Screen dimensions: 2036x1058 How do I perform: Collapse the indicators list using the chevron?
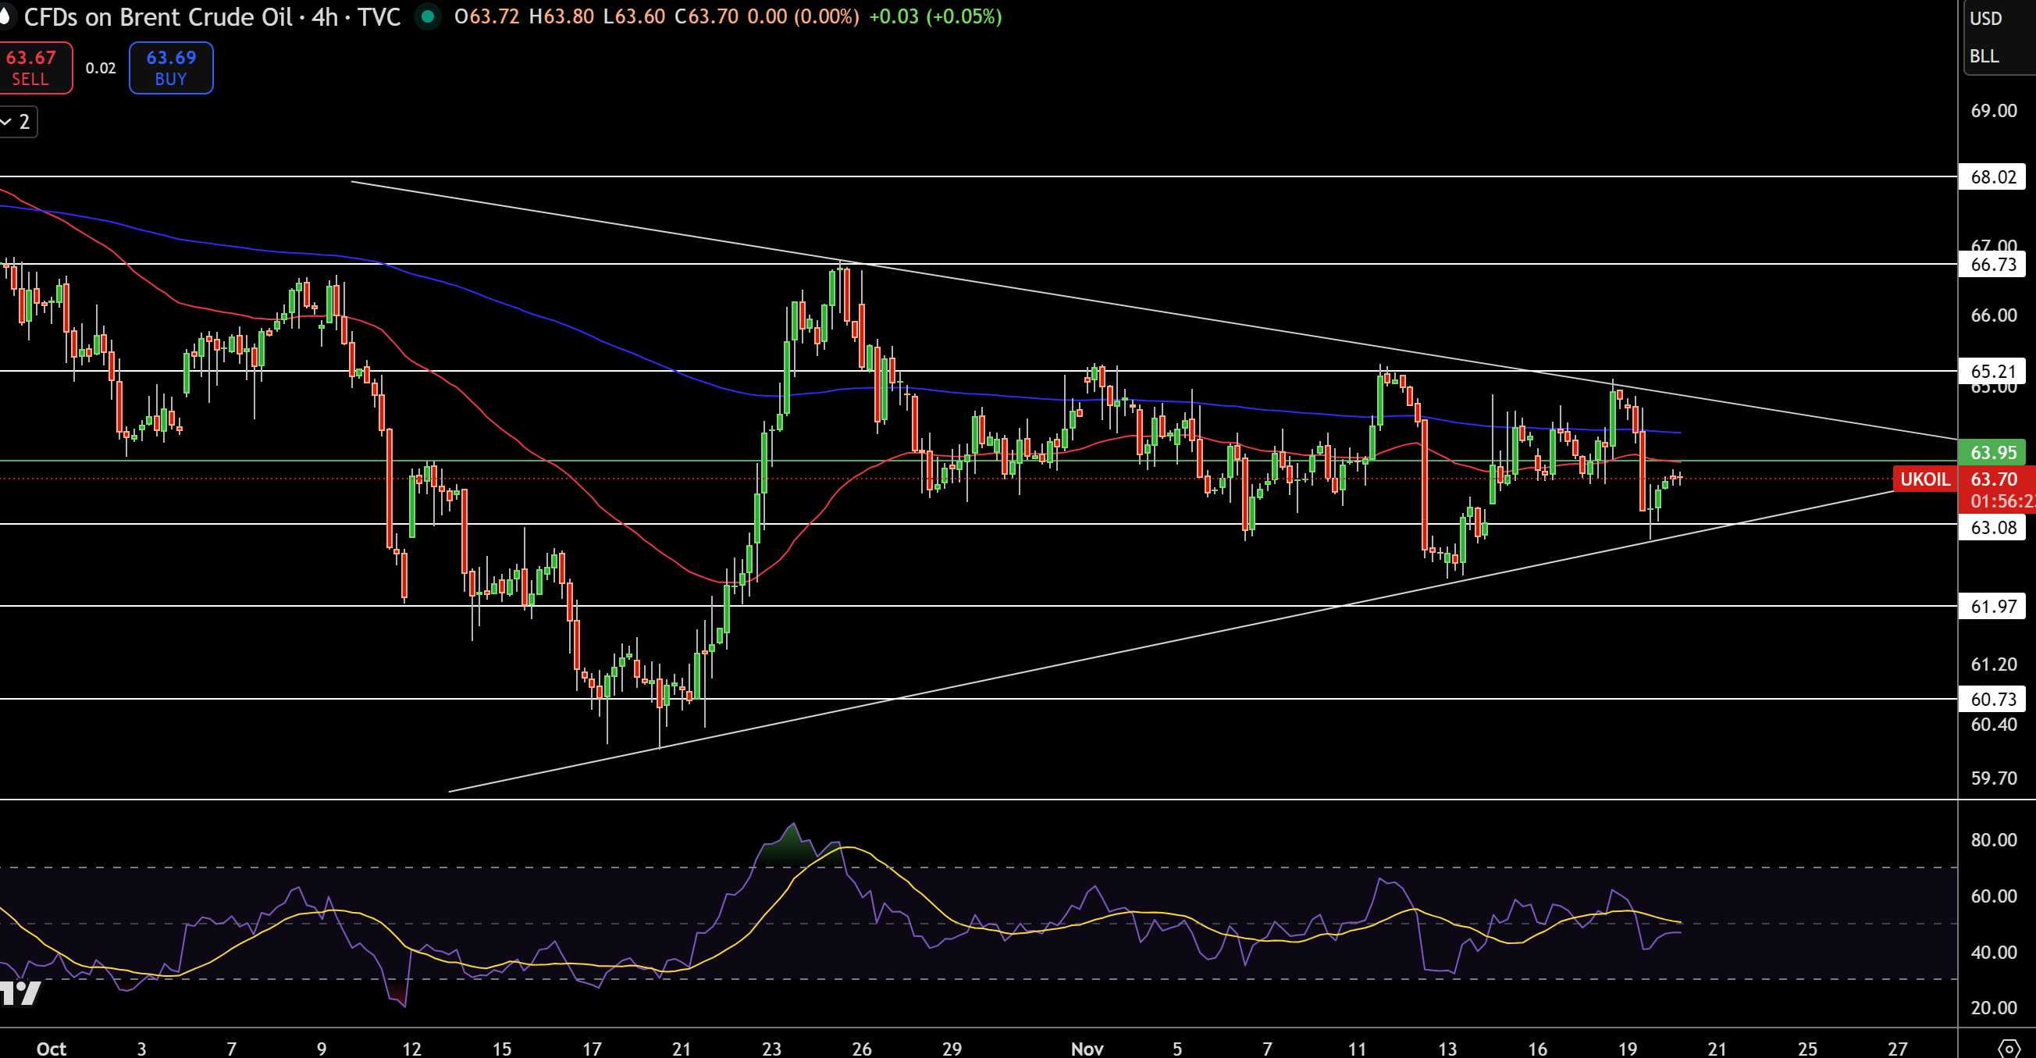[x=6, y=121]
